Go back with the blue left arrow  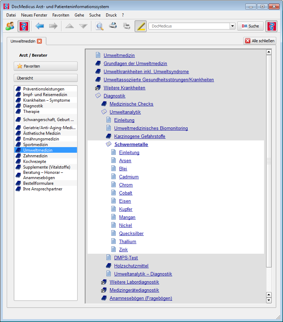tap(40, 26)
